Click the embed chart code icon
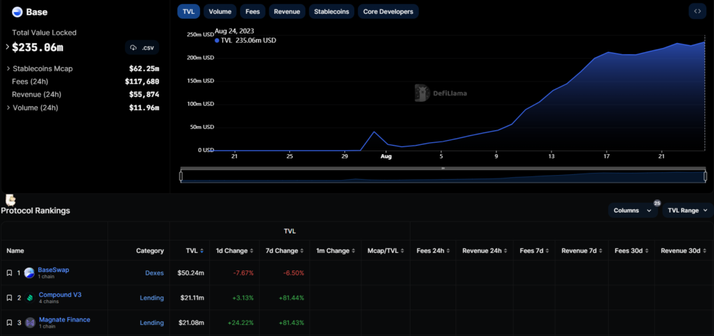 click(697, 11)
